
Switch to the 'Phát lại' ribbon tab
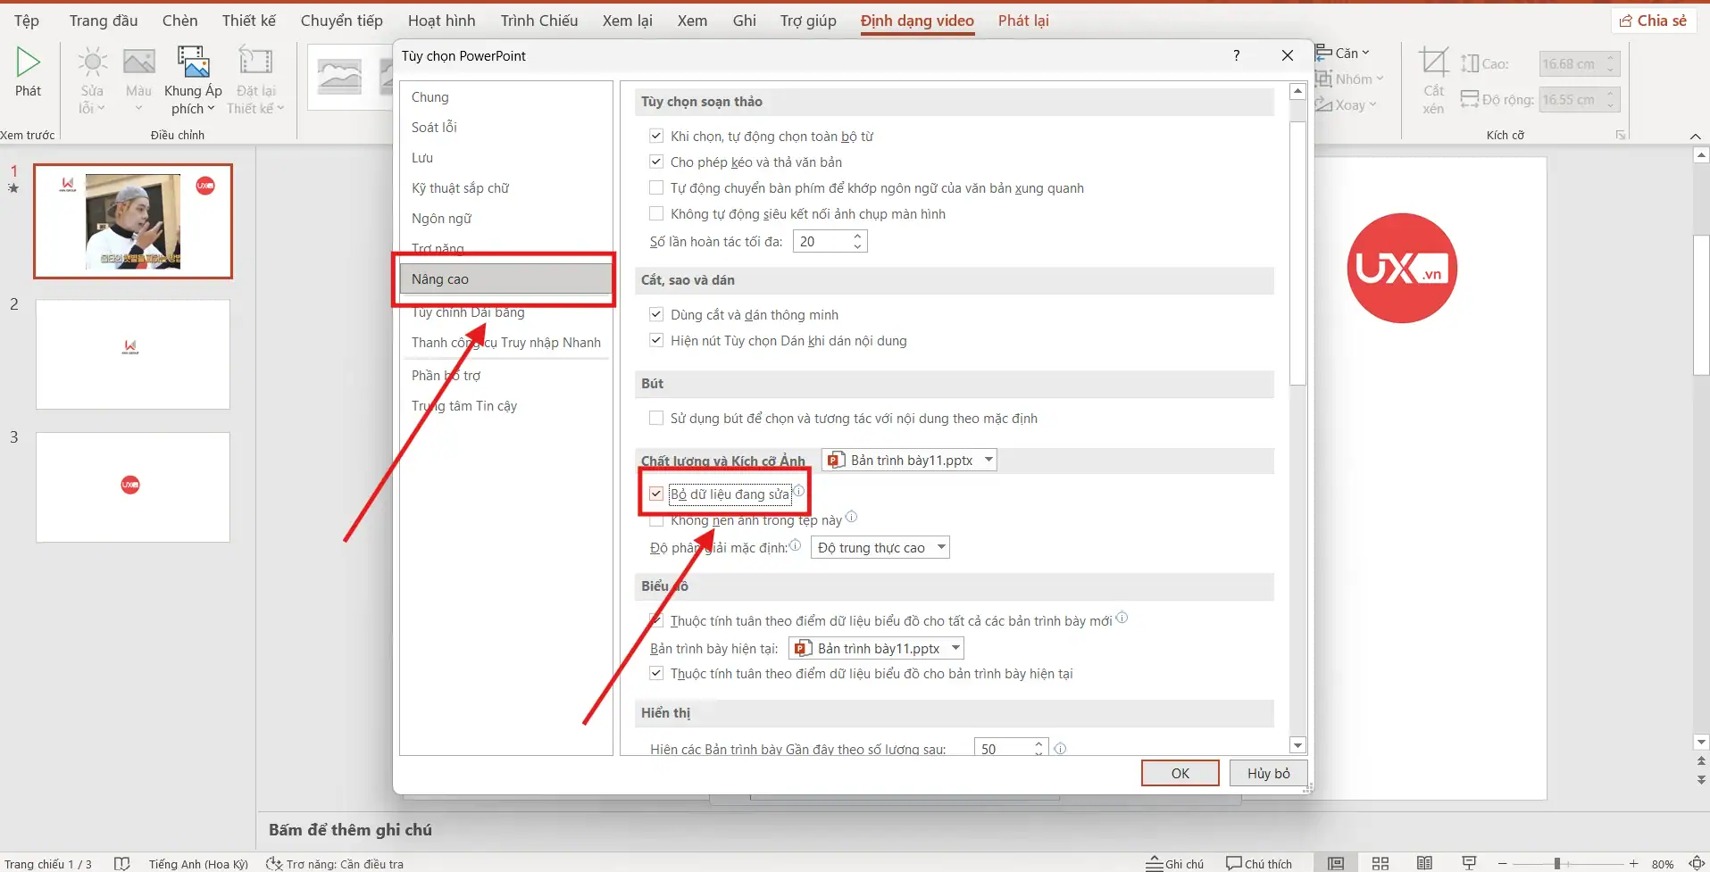point(1022,20)
